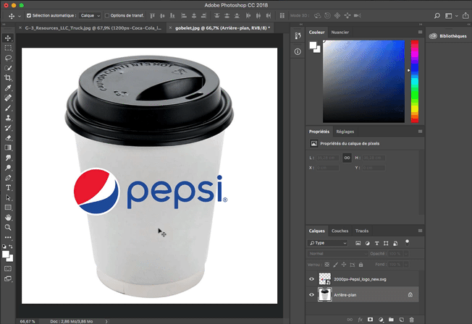Select the History Brush tool
The height and width of the screenshot is (324, 472).
click(8, 128)
